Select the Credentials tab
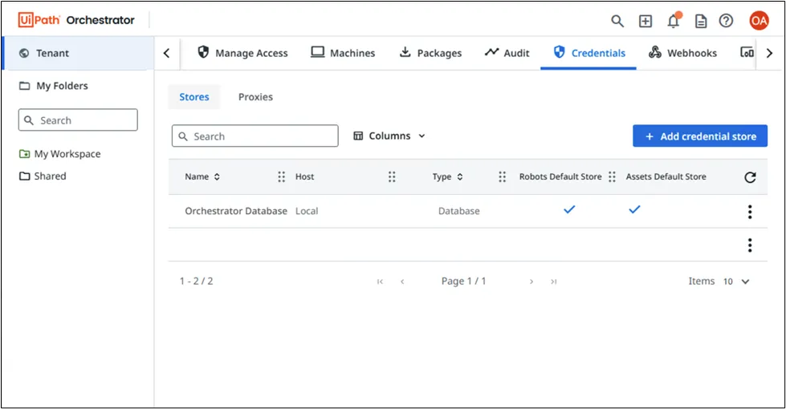 (x=589, y=53)
